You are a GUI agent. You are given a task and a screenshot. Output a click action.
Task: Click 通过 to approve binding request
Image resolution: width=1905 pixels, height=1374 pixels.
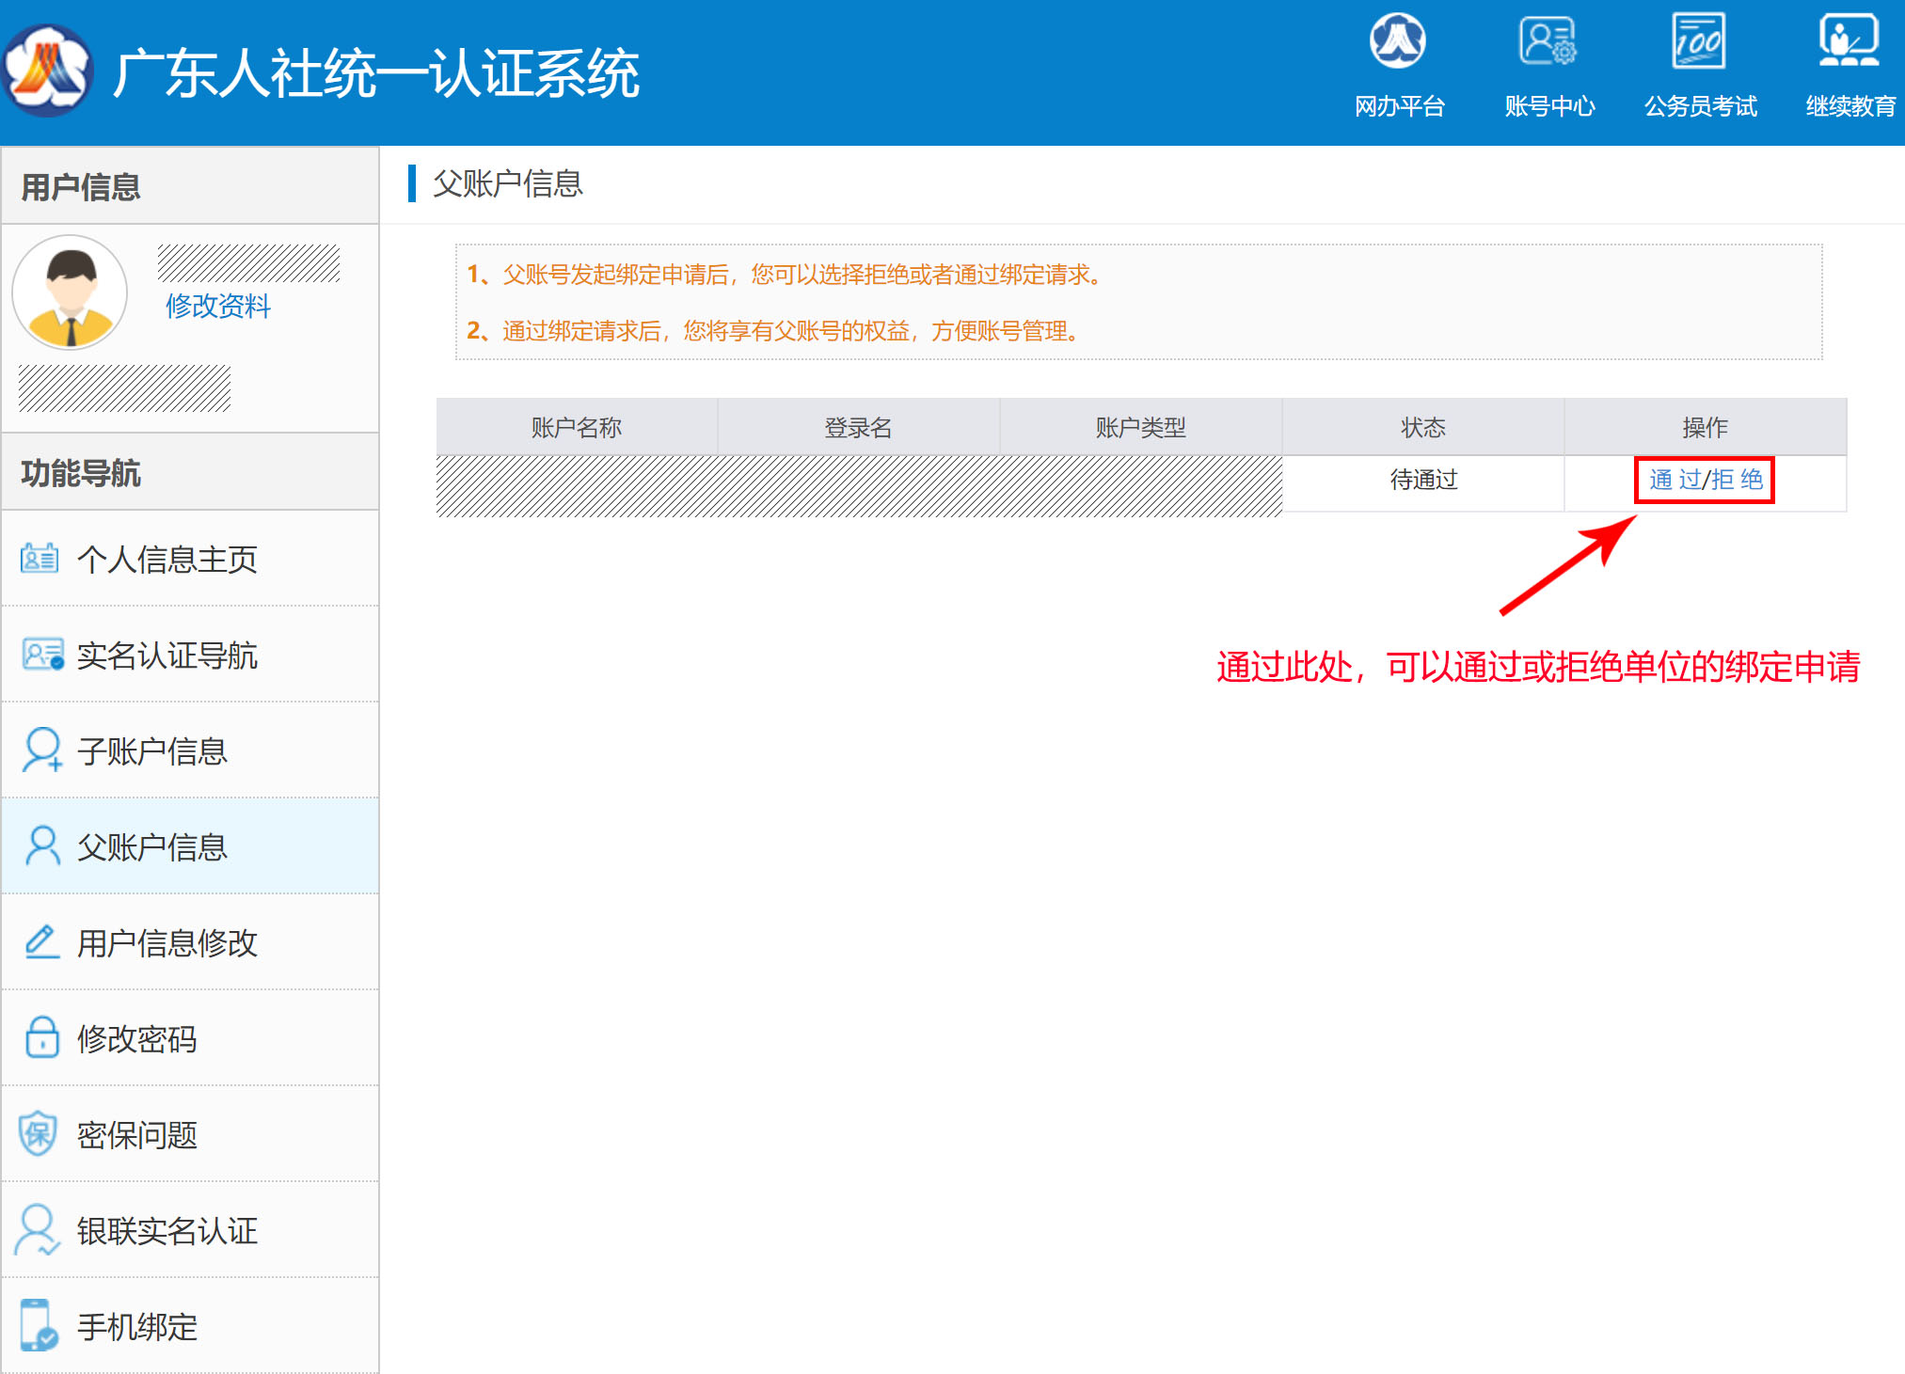coord(1675,480)
